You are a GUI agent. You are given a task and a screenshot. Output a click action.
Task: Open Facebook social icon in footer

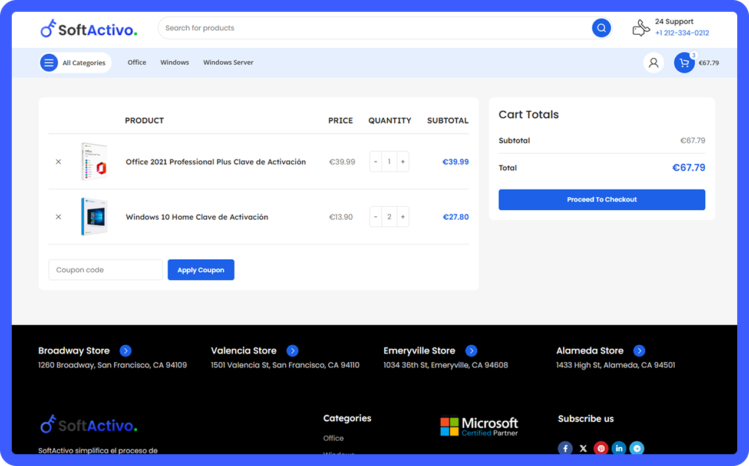(565, 448)
